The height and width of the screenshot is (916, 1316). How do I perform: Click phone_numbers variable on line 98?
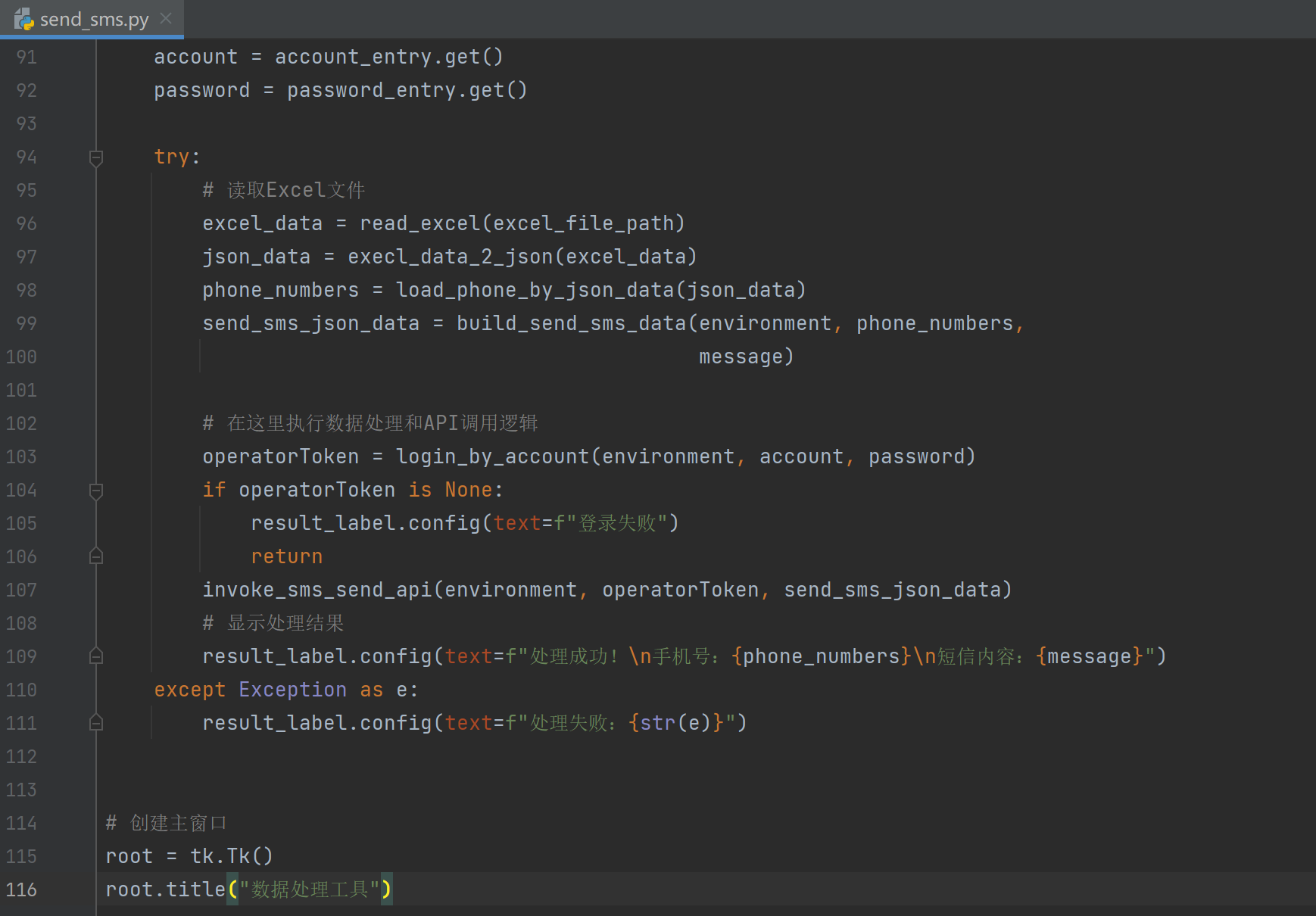(281, 290)
